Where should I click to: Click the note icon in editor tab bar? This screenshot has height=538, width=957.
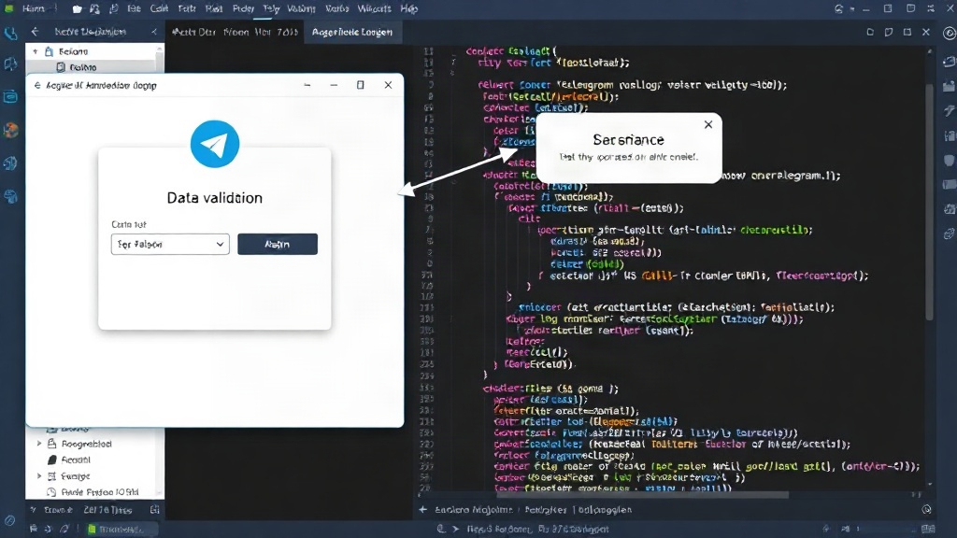coord(889,32)
